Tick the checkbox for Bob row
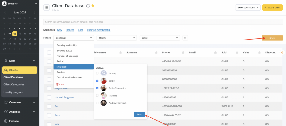286x126 pixels. point(49,106)
